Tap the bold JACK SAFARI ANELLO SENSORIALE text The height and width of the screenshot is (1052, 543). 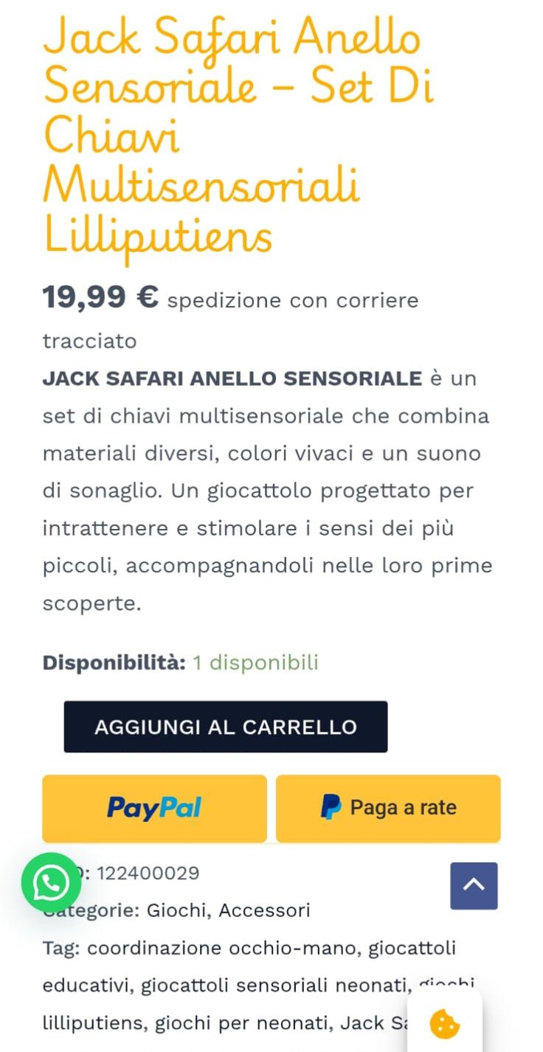click(x=232, y=378)
